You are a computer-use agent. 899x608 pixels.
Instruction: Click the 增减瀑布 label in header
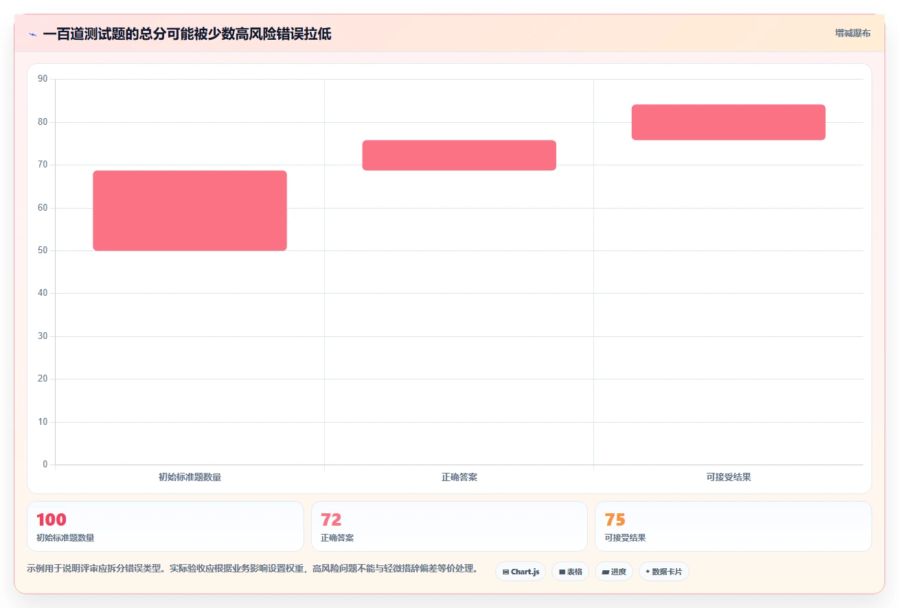click(852, 33)
